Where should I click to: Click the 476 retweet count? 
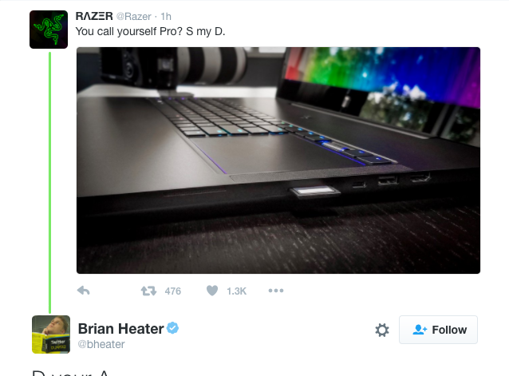click(172, 291)
